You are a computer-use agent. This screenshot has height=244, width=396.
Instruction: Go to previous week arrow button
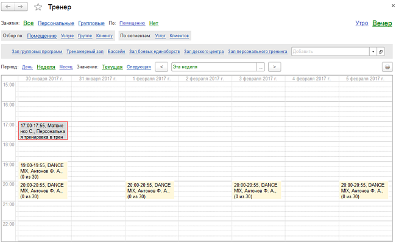point(161,67)
